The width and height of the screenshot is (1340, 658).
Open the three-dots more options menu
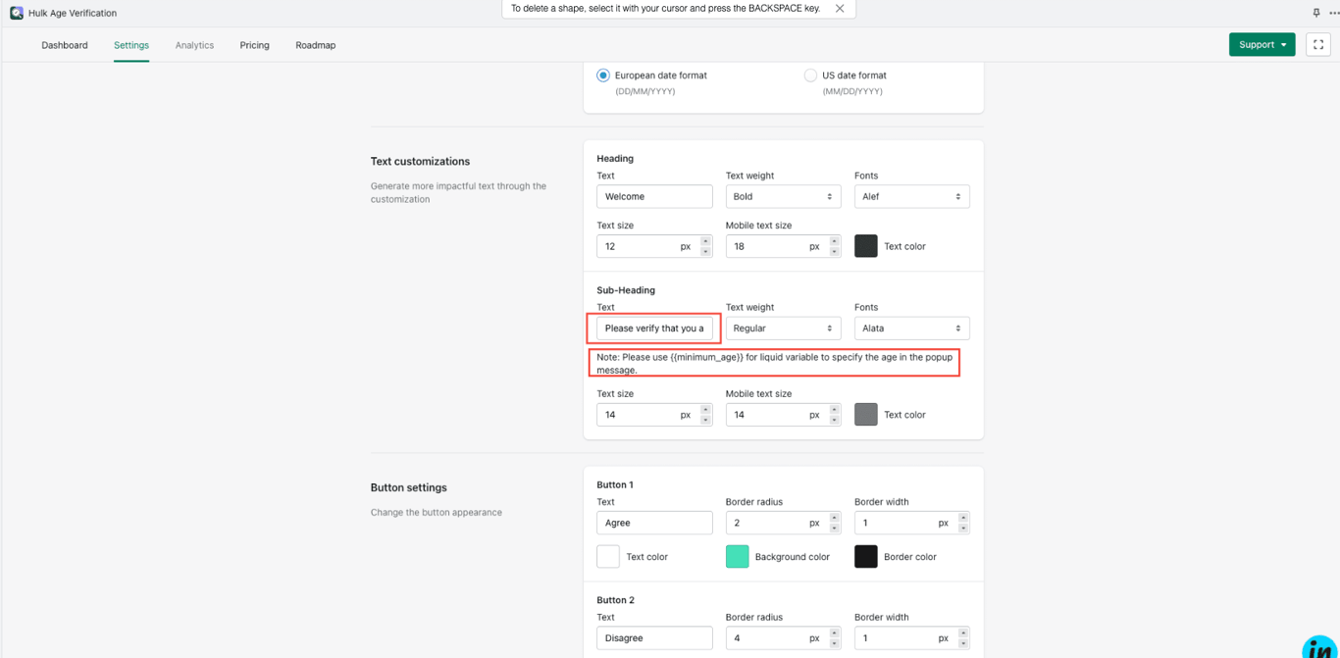click(1334, 13)
